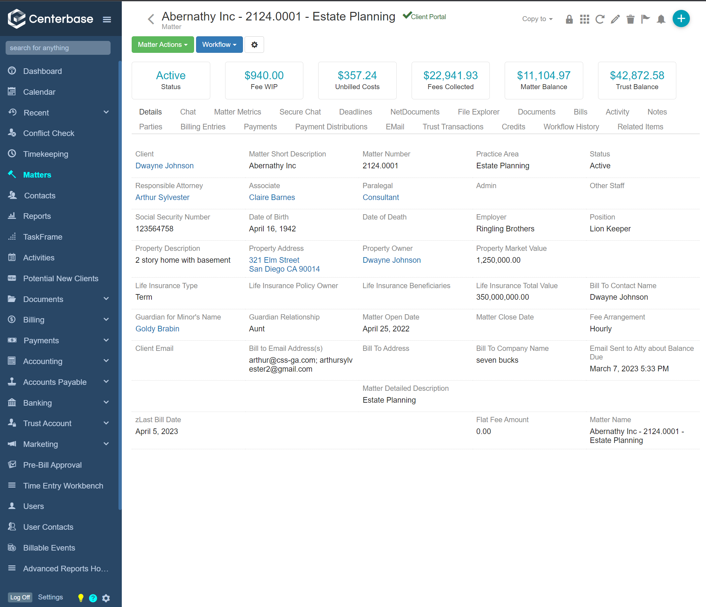Open Dwayne Johnson's client profile
The height and width of the screenshot is (607, 706).
point(164,166)
